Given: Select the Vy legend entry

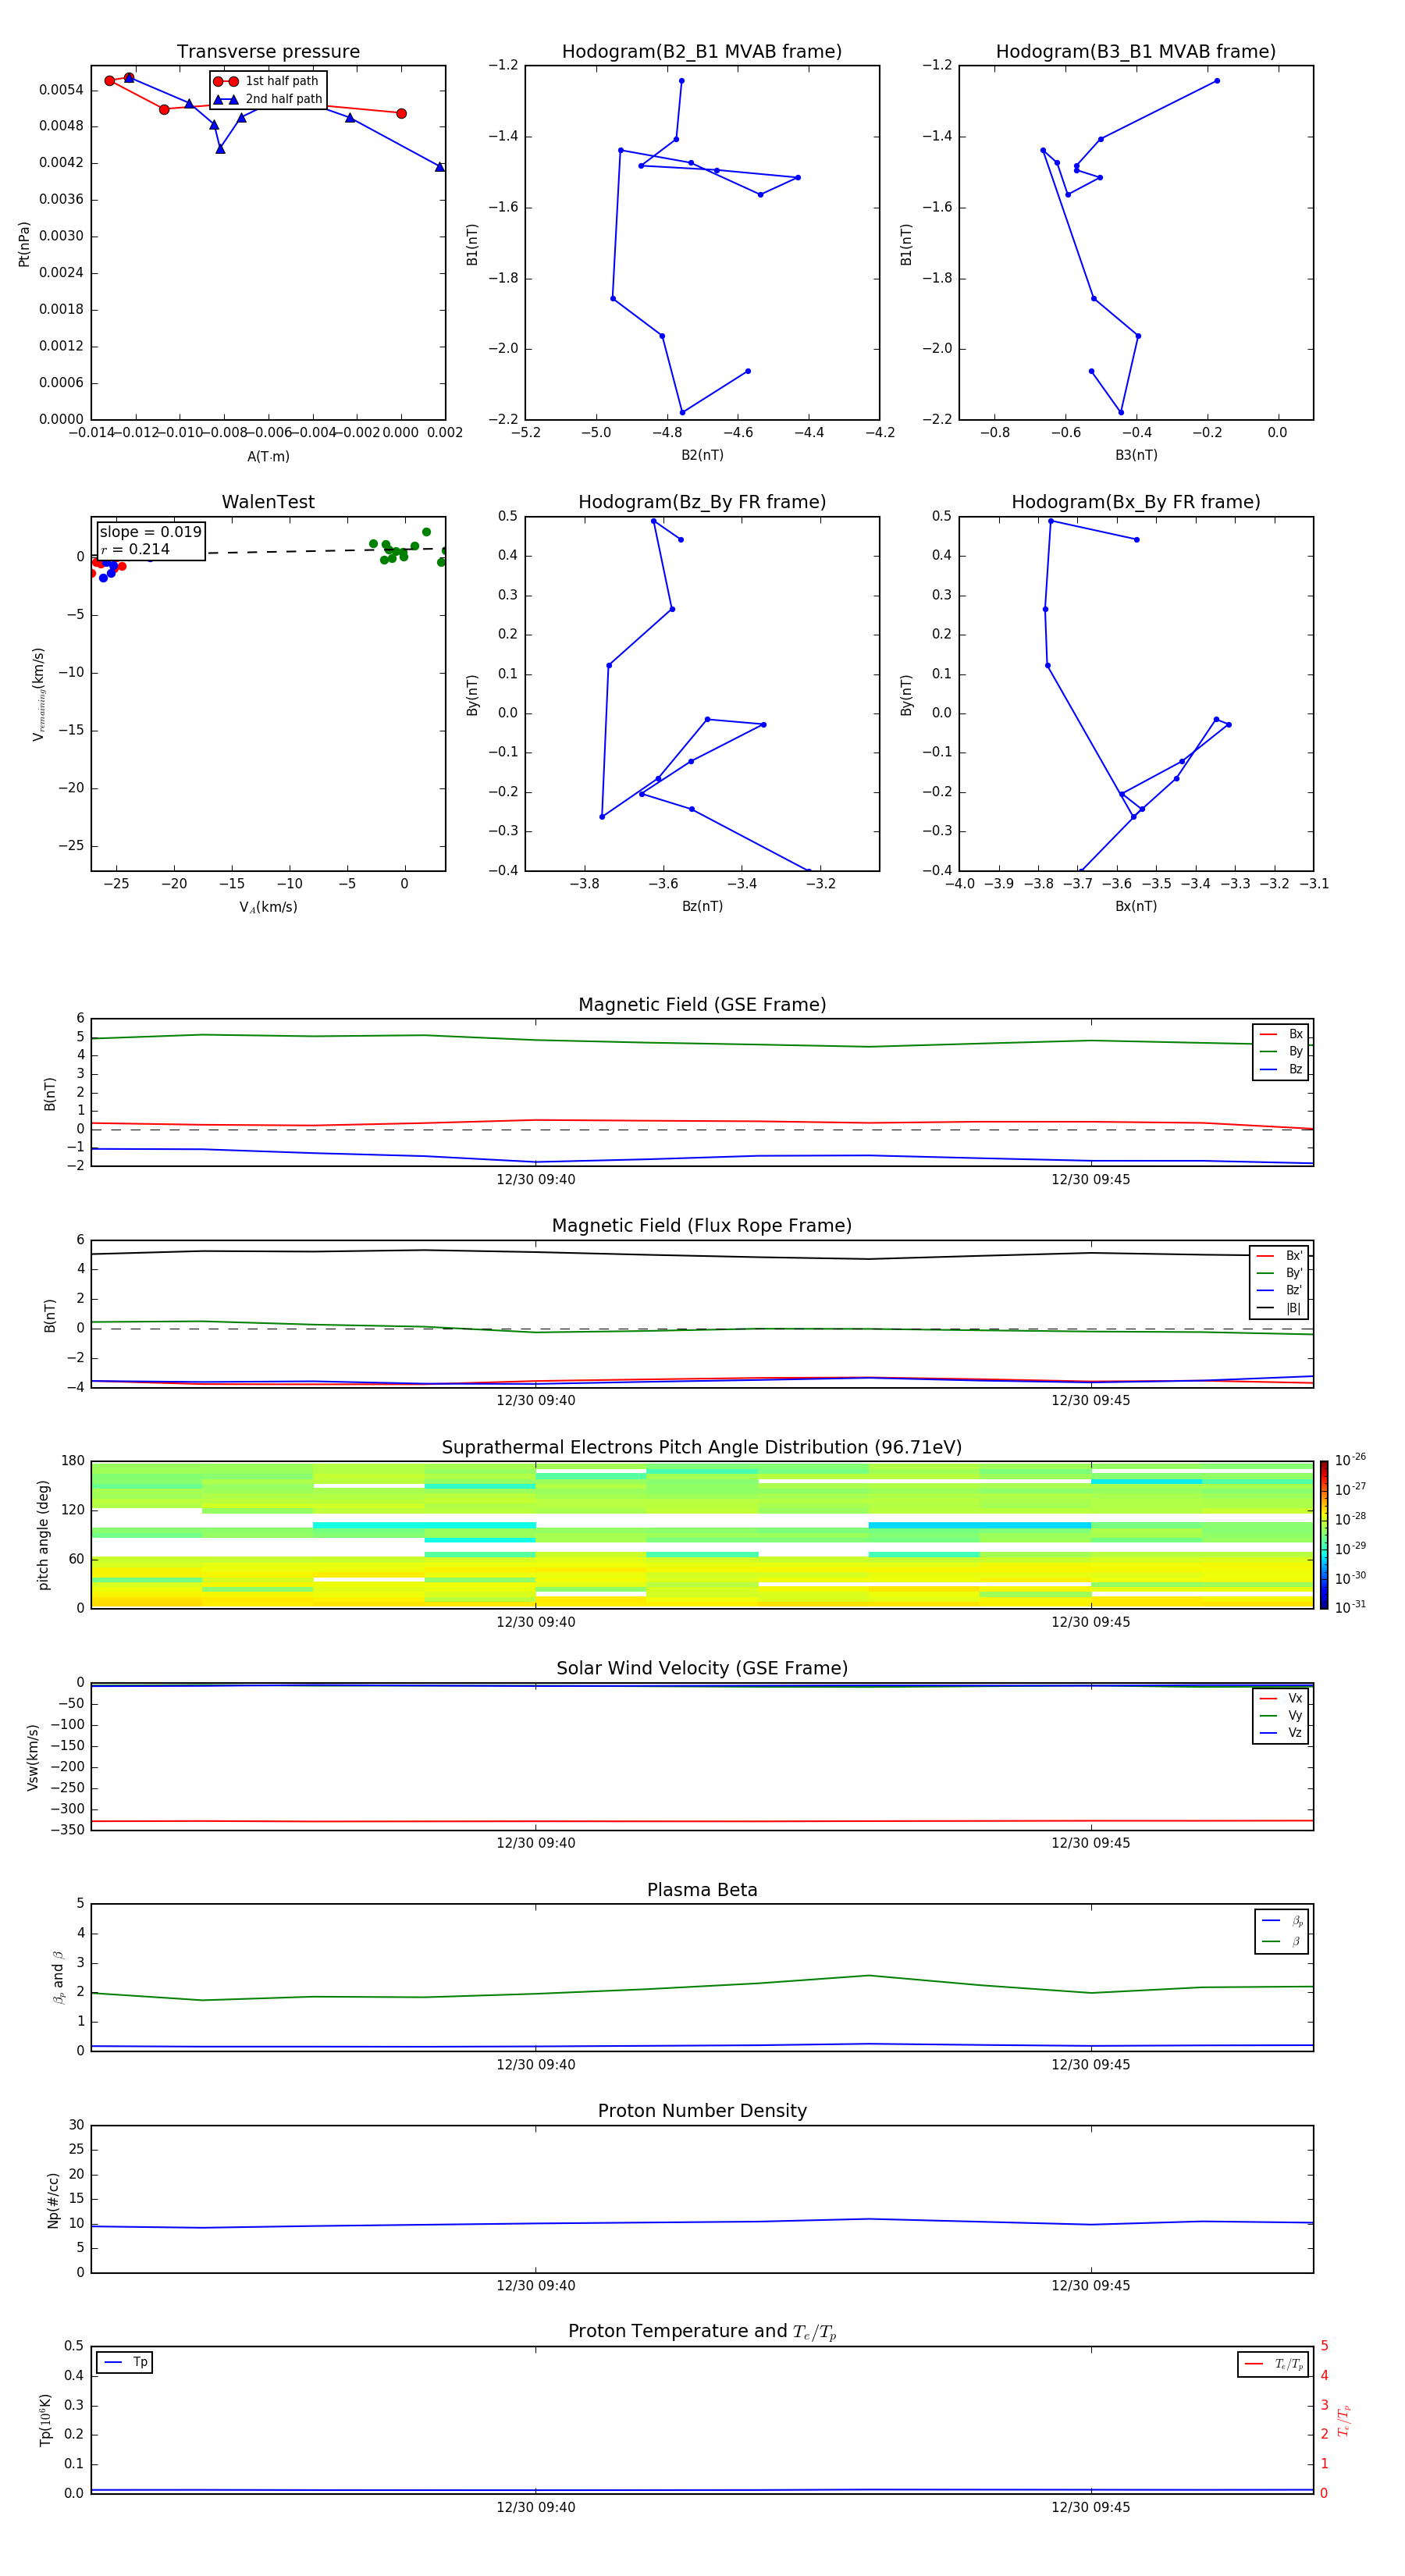Looking at the screenshot, I should point(1281,1715).
